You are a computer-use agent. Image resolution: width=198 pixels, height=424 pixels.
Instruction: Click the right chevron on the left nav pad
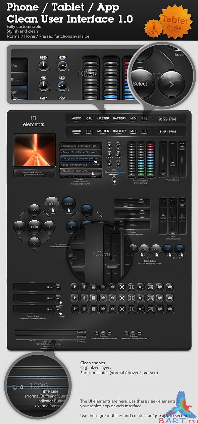point(49,227)
